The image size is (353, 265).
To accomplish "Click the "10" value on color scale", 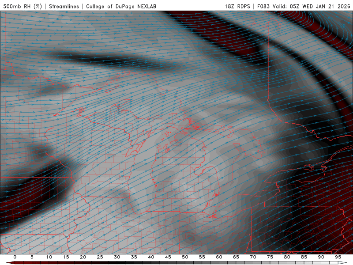I will click(x=49, y=257).
